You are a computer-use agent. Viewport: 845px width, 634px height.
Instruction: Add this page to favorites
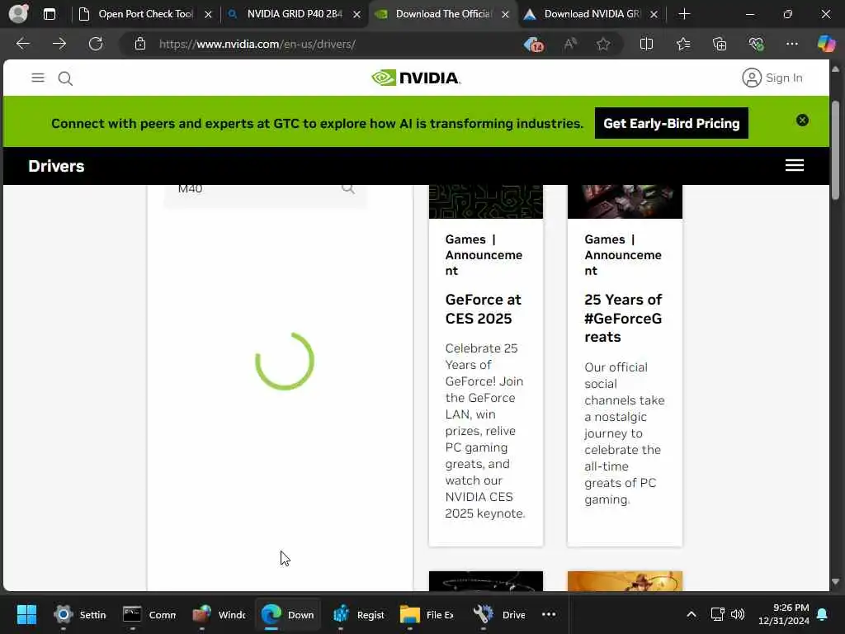[603, 44]
